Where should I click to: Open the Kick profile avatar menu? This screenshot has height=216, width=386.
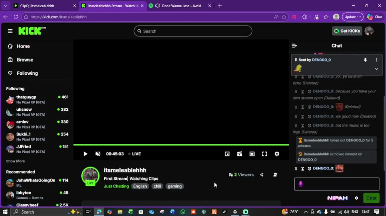click(369, 31)
